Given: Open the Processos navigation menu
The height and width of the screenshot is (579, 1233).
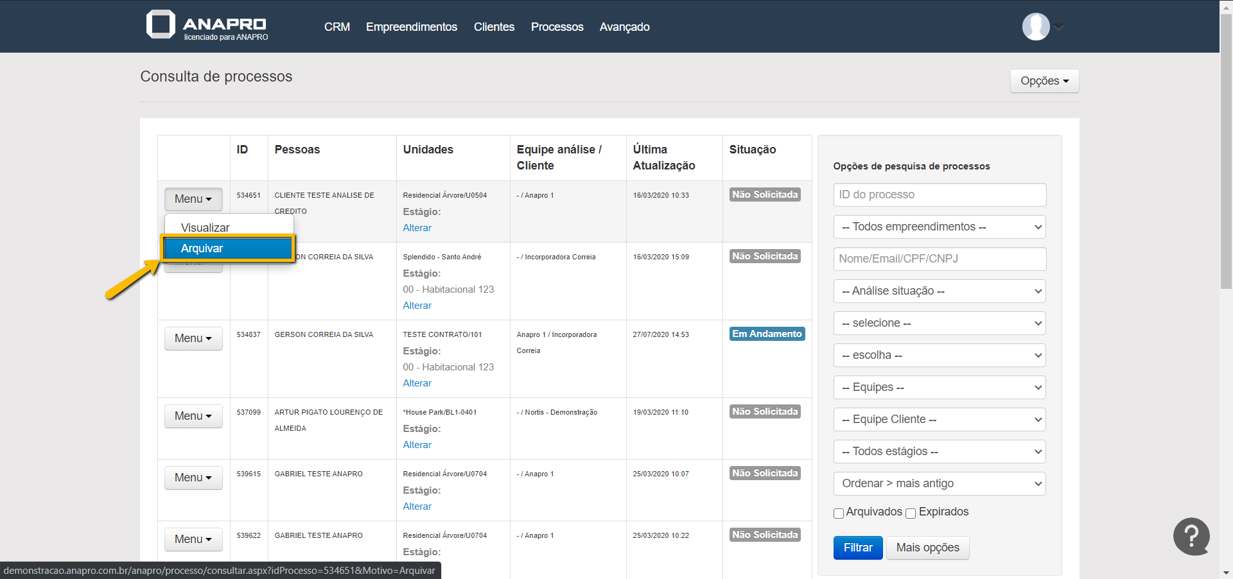Looking at the screenshot, I should 557,27.
